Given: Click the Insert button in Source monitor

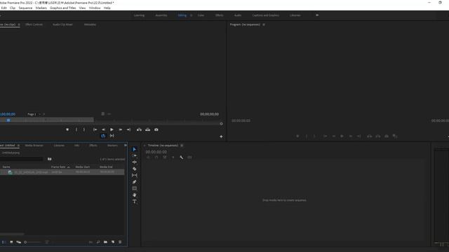Looking at the screenshot, I should pos(139,129).
